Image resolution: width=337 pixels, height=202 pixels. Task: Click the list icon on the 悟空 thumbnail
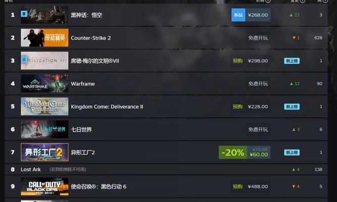click(24, 14)
